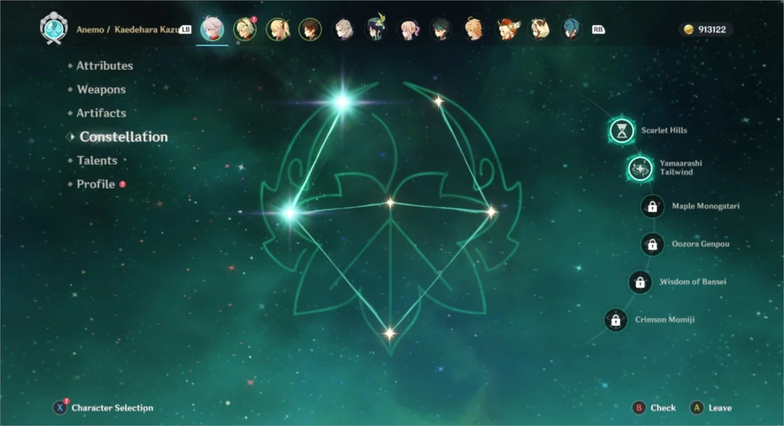Click the B Check button
The height and width of the screenshot is (426, 784).
(654, 408)
